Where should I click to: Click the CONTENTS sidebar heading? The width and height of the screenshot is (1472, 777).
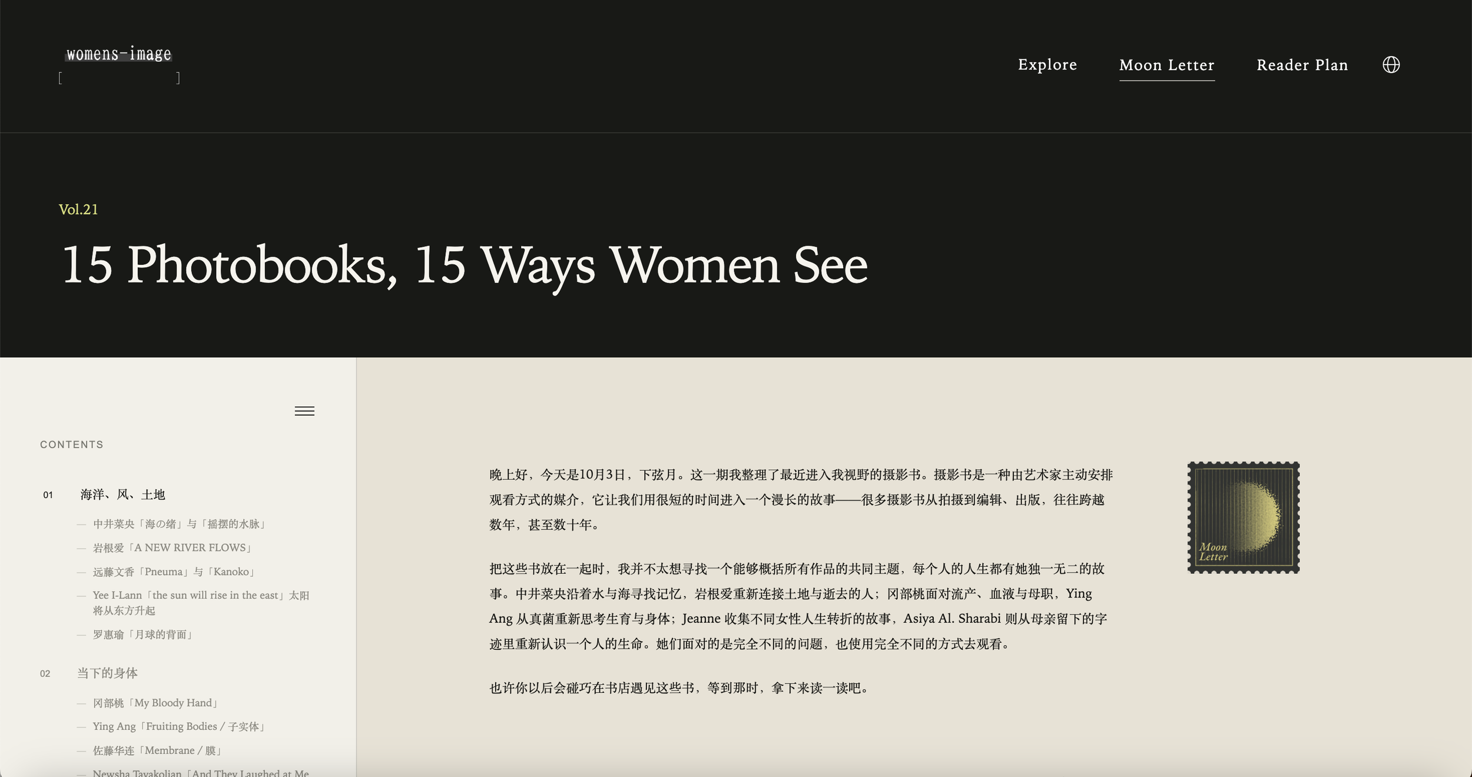(x=72, y=444)
